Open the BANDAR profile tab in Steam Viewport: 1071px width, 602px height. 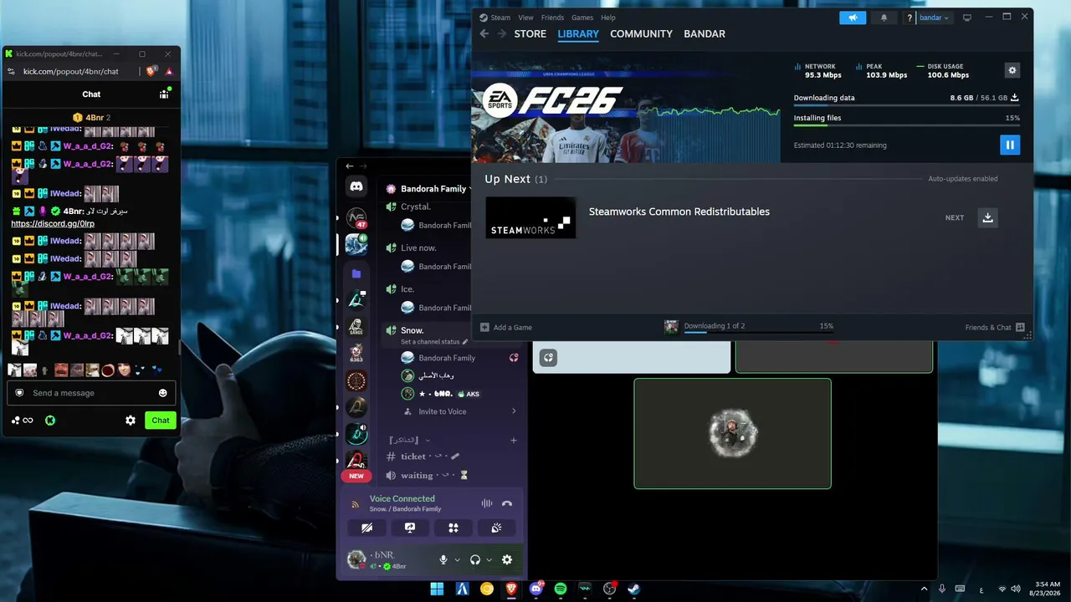coord(705,33)
